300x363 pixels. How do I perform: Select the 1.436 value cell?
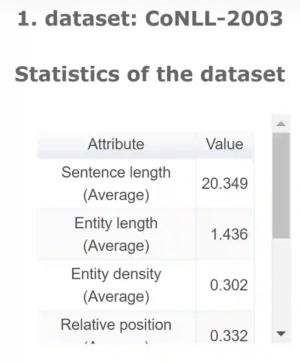[229, 235]
